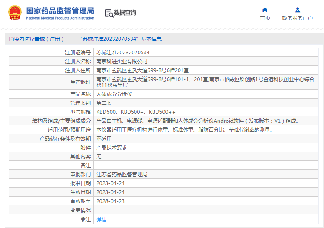Select 无 in 其他内容 row
The height and width of the screenshot is (228, 324).
[x=99, y=157]
